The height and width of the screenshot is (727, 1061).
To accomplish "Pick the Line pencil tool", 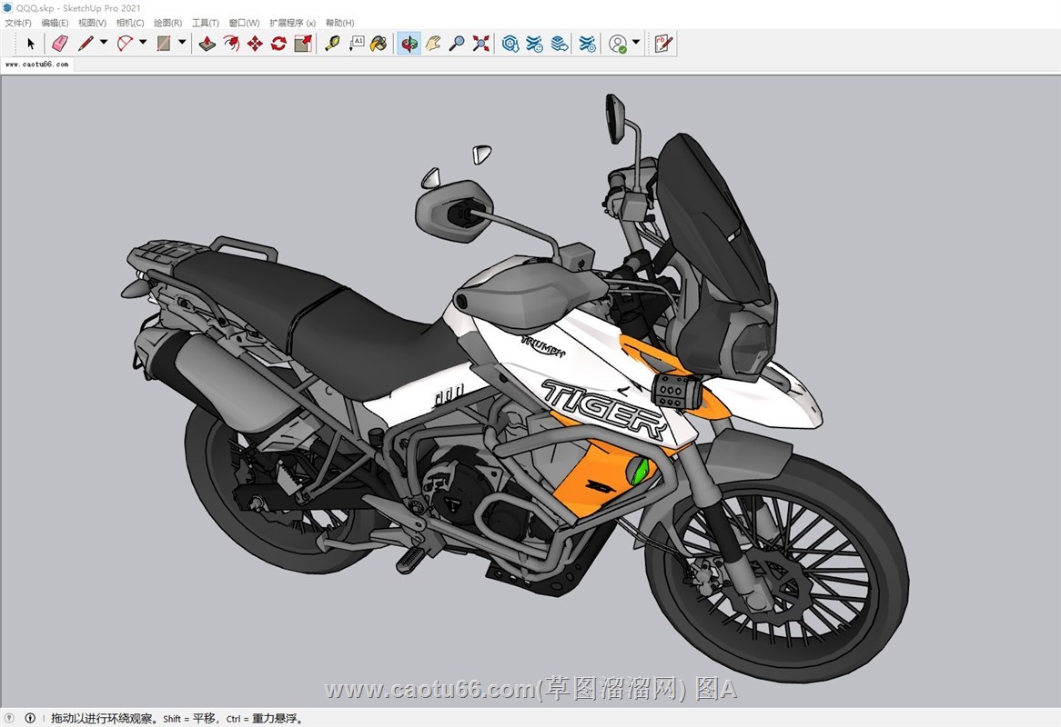I will click(x=86, y=44).
